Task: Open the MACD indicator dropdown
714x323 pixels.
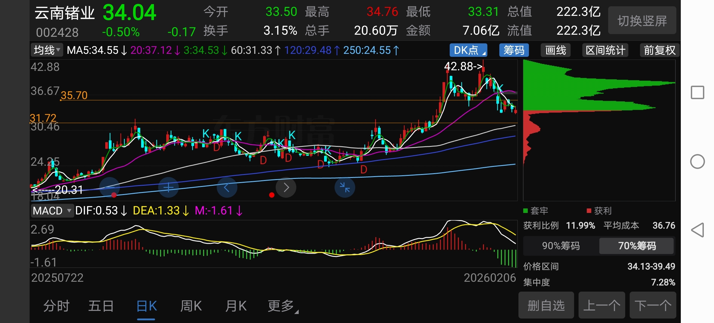Action: (52, 211)
